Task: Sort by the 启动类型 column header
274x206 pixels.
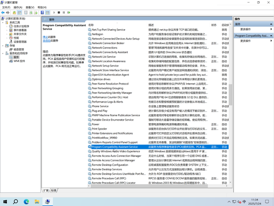Action: [x=225, y=25]
